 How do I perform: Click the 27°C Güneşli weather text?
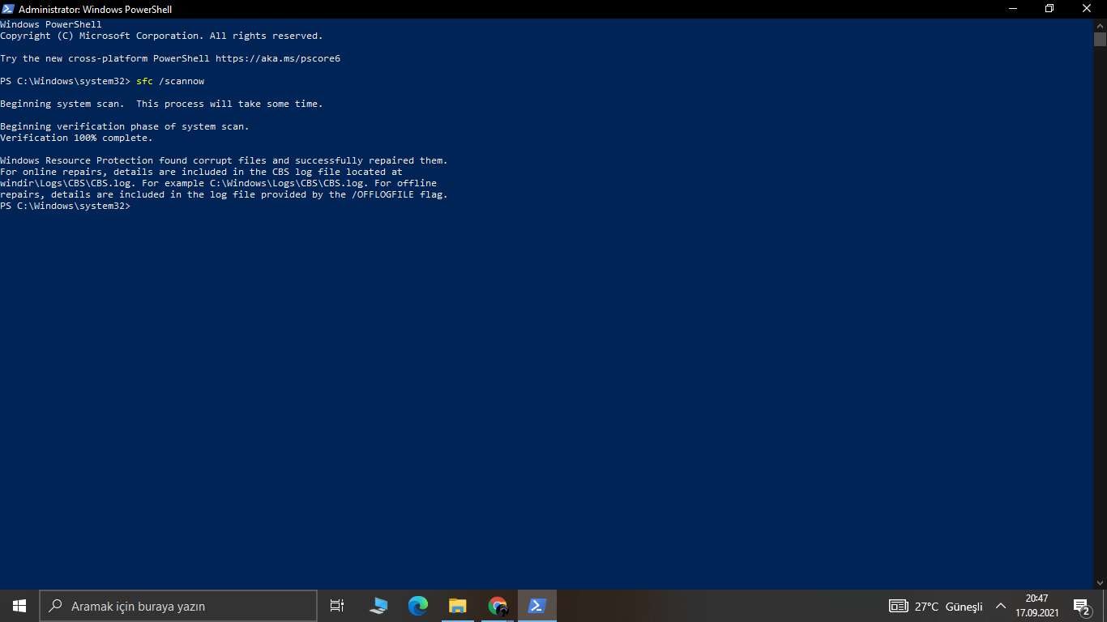point(948,607)
